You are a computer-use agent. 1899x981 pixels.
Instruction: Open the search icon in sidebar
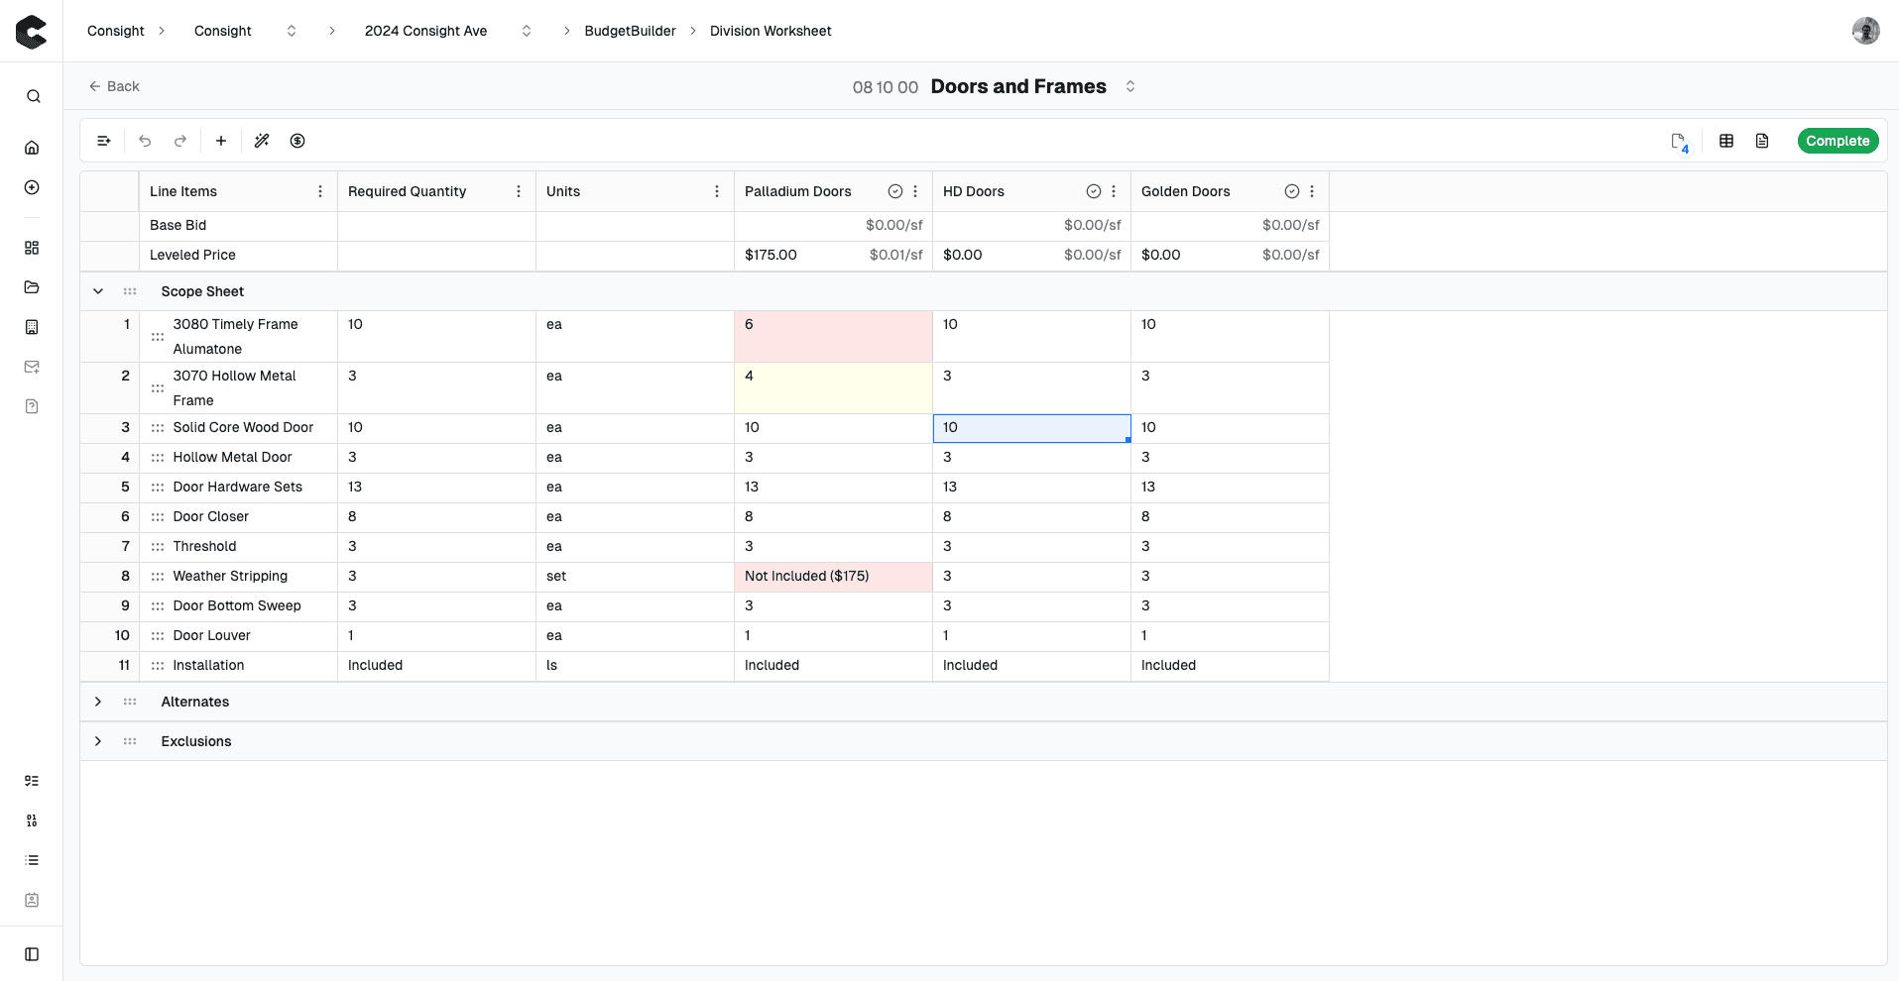pyautogui.click(x=33, y=96)
